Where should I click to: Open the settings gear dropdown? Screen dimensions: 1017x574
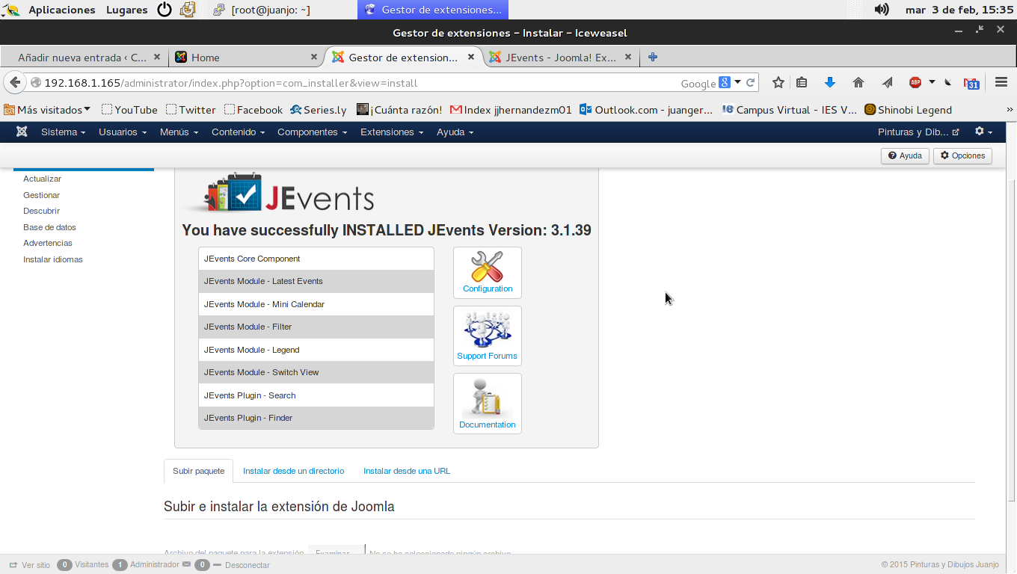click(x=983, y=132)
